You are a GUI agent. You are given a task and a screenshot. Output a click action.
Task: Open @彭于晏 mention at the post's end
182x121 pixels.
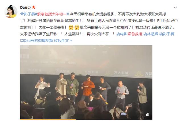(x=167, y=34)
